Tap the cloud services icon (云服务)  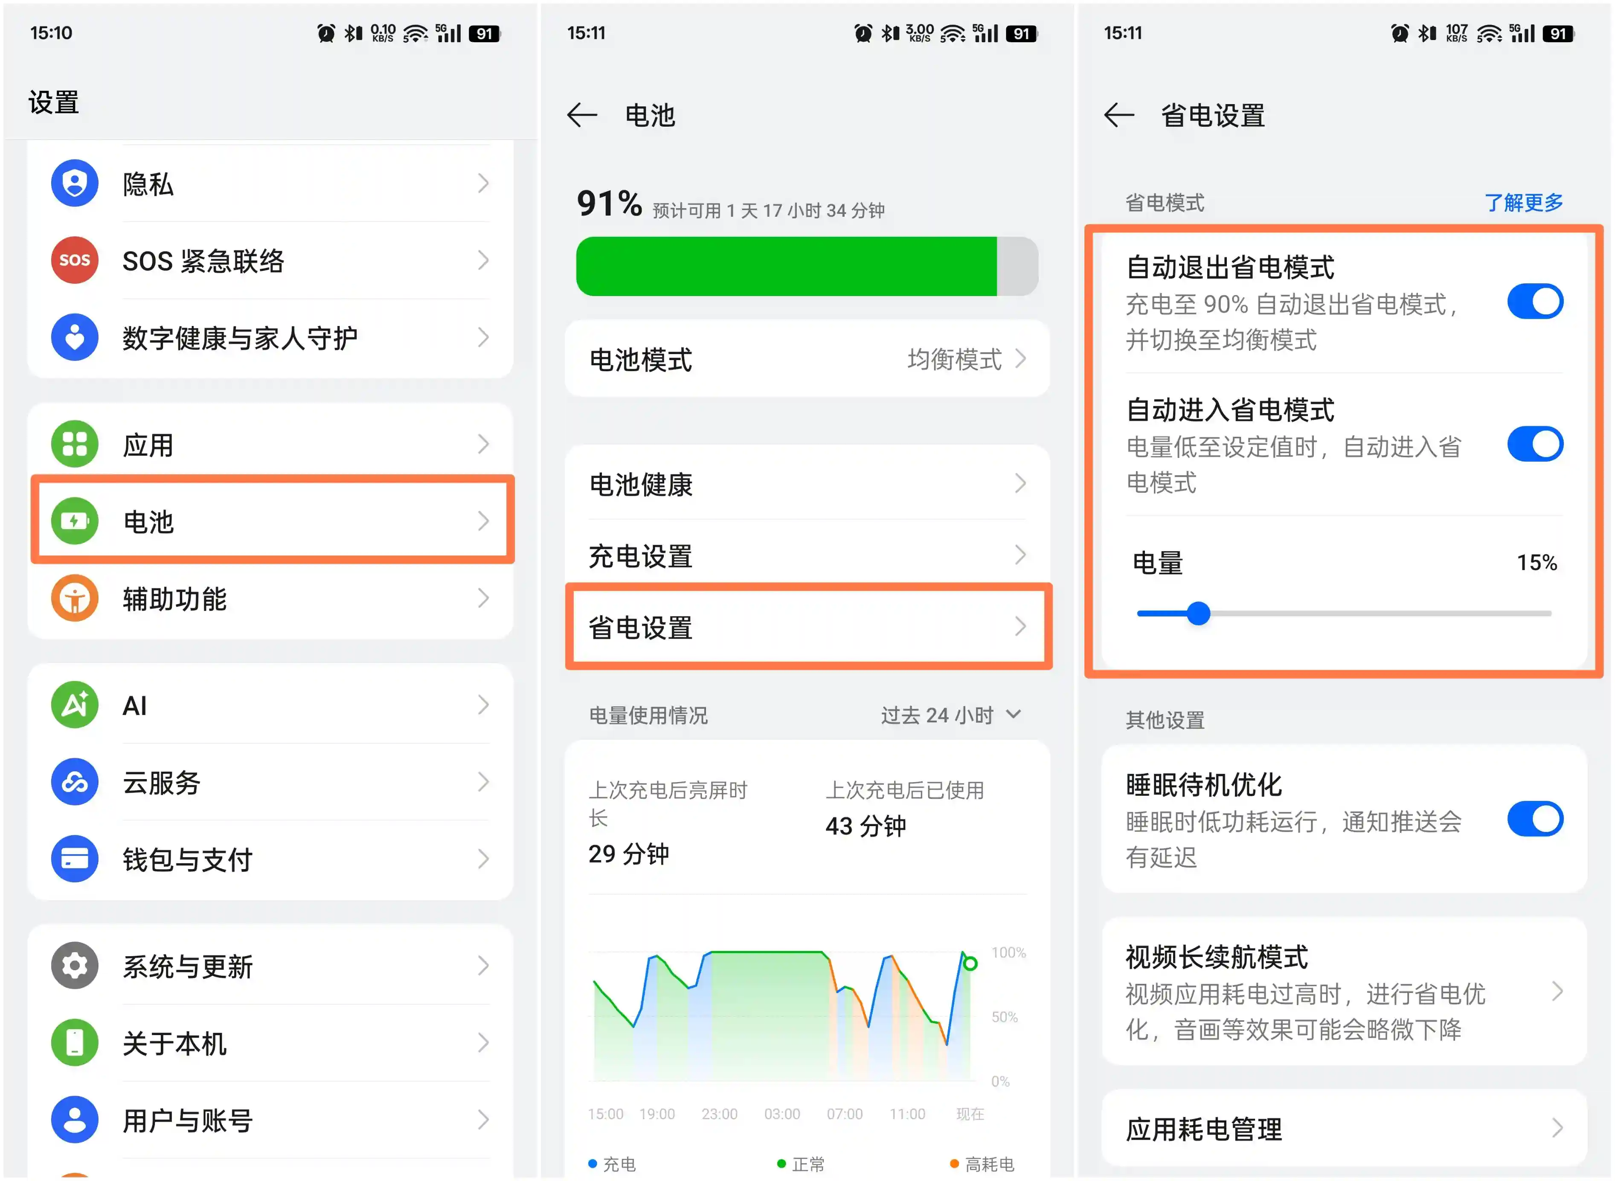tap(74, 782)
